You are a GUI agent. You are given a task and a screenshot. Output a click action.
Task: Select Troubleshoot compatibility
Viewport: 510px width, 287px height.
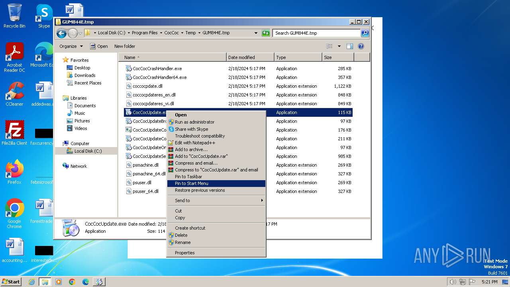point(216,136)
